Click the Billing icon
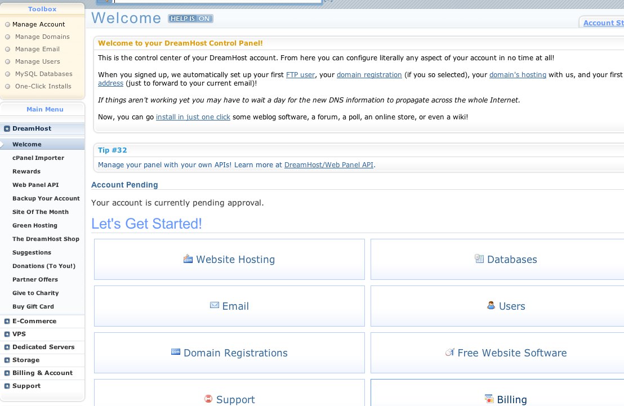Viewport: 624px width, 406px height. [489, 399]
